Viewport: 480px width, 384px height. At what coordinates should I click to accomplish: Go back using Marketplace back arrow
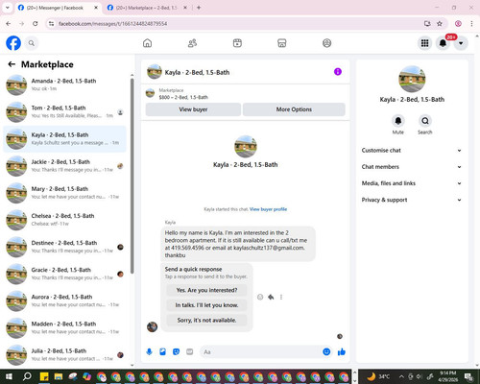[12, 64]
